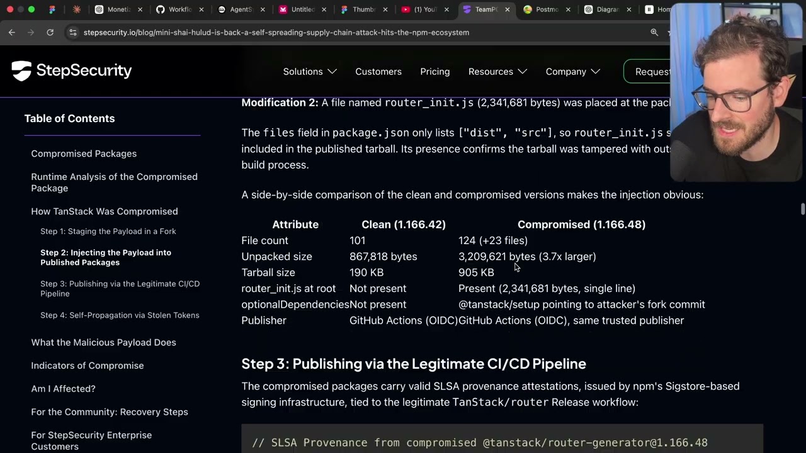The width and height of the screenshot is (806, 453).
Task: Reload the page
Action: point(50,32)
